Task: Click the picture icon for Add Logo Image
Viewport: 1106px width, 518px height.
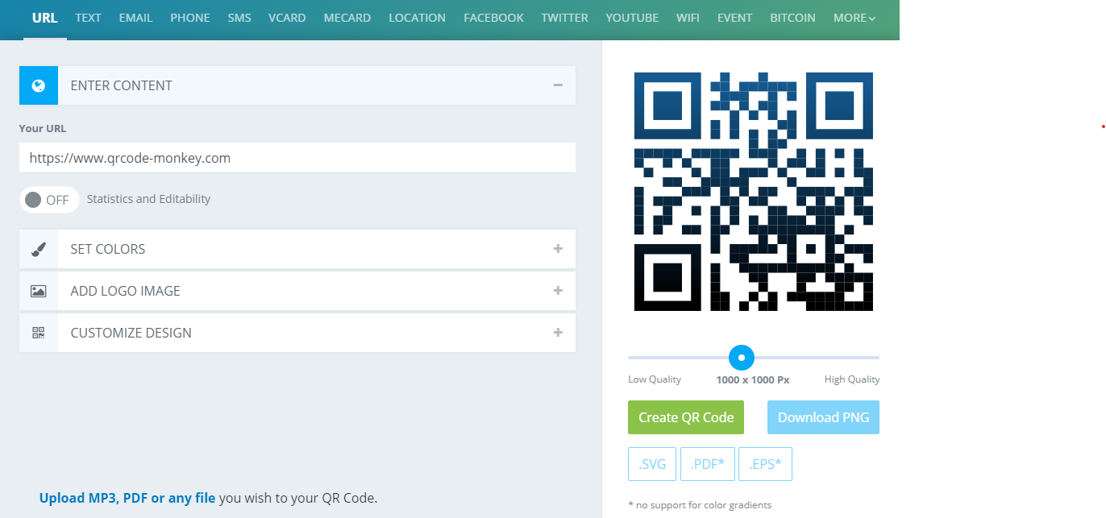Action: tap(39, 291)
